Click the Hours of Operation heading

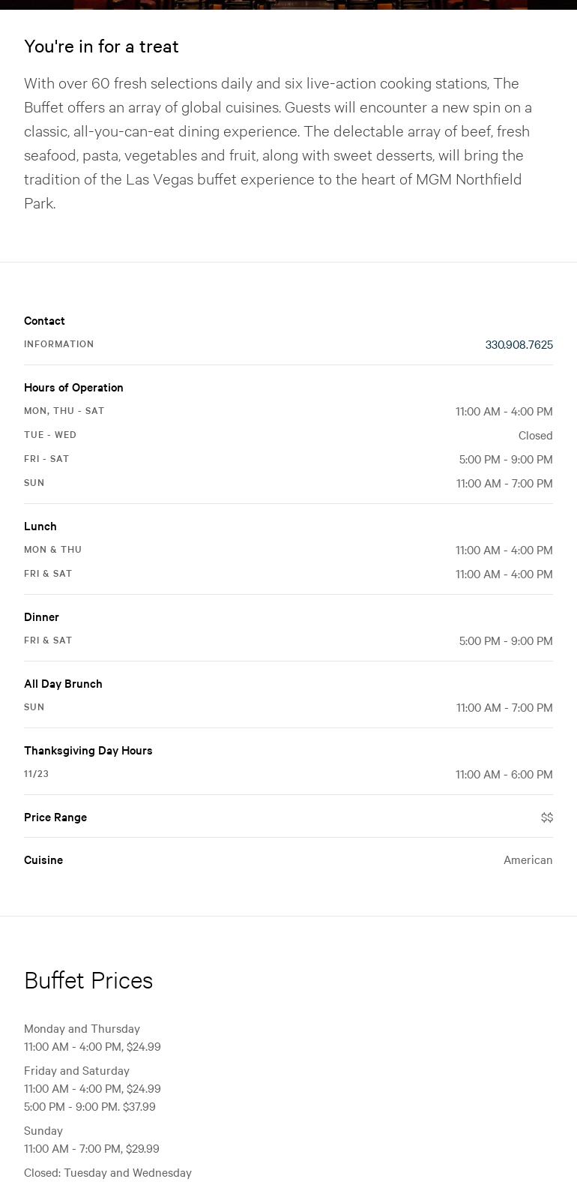tap(73, 388)
